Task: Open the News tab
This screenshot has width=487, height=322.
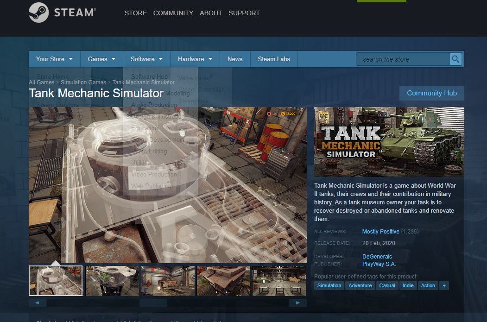Action: (235, 59)
